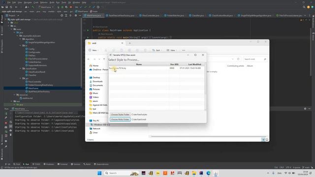Open the IDE Refactor menu
Image resolution: width=315 pixels, height=177 pixels.
(x=44, y=2)
